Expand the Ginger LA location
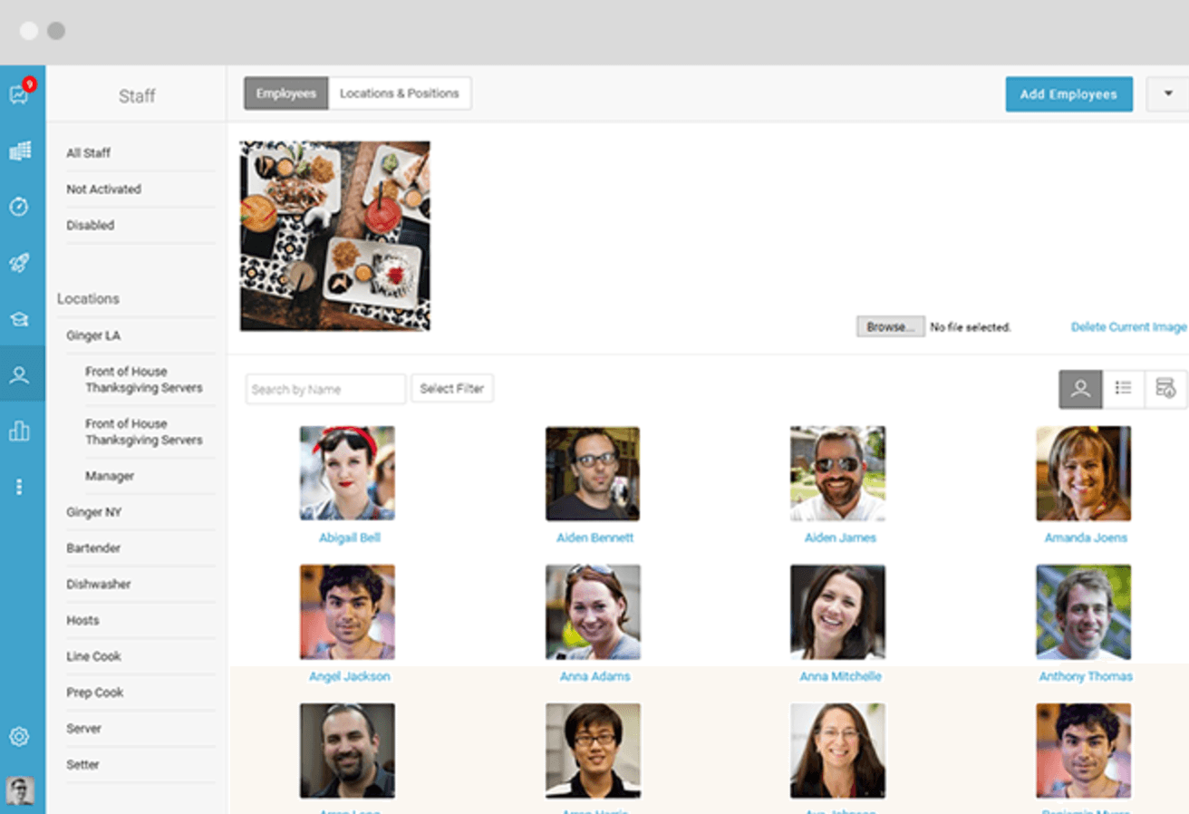 click(x=93, y=335)
